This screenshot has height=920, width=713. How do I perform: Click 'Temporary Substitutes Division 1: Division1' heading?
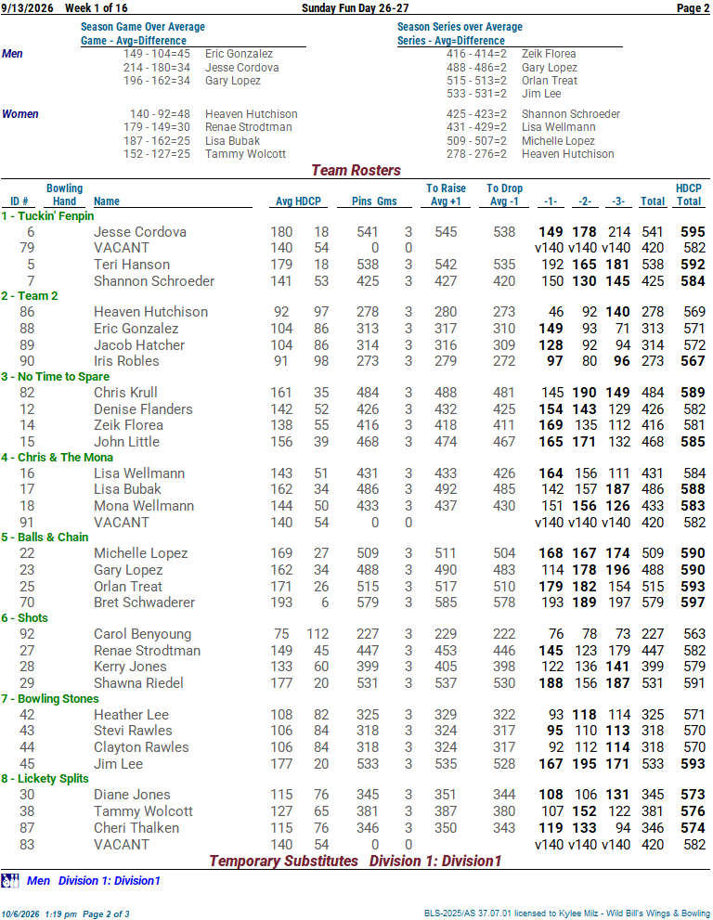(356, 861)
